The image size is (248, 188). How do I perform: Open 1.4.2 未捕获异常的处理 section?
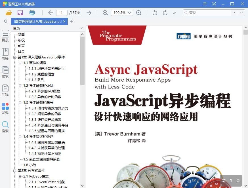point(47,148)
